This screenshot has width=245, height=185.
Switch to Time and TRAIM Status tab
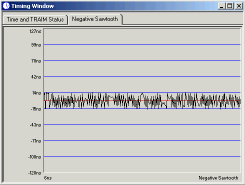35,19
